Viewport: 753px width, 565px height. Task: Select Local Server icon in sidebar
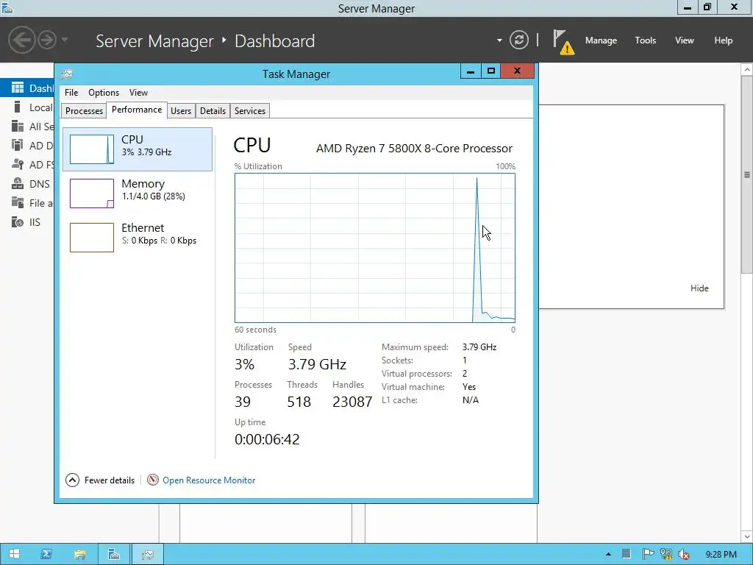click(18, 107)
